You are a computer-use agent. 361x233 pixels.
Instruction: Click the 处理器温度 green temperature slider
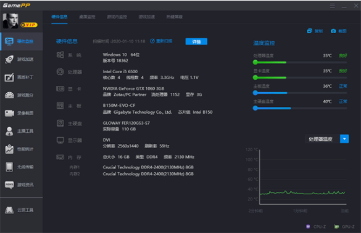pos(300,62)
